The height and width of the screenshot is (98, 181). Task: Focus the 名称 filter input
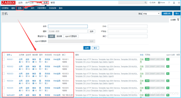[68, 27]
